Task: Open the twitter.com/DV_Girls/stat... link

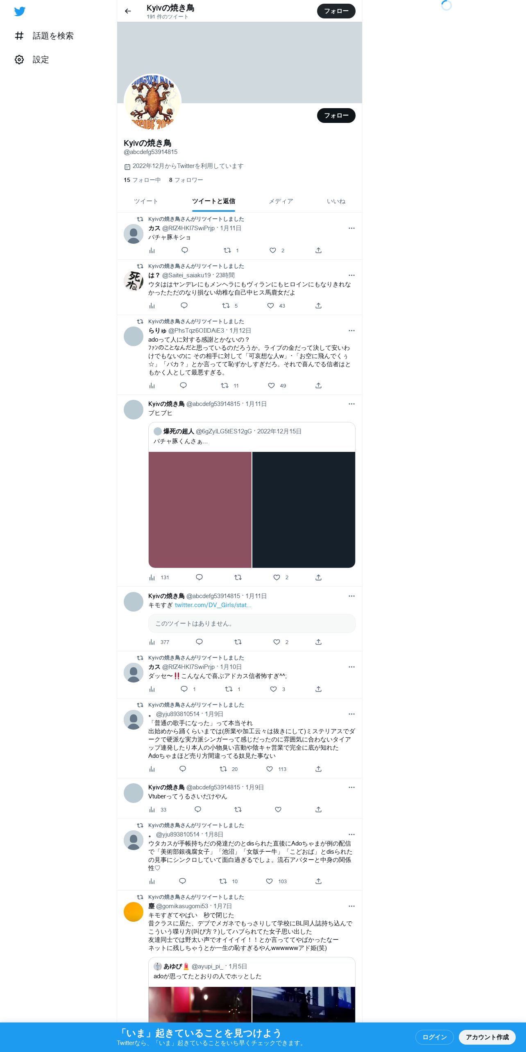Action: (x=213, y=605)
